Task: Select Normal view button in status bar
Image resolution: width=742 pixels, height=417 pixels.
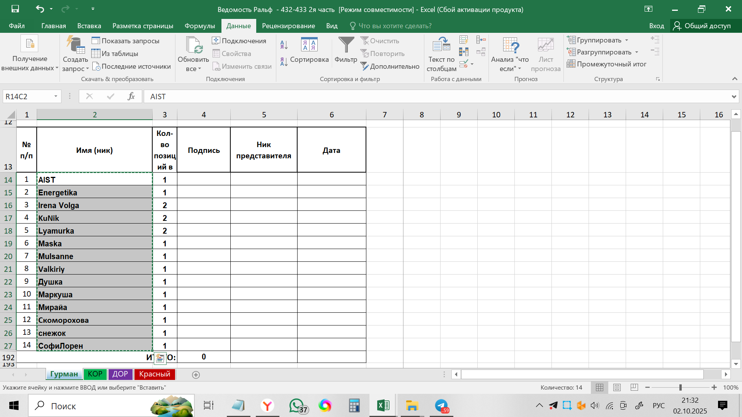Action: pos(599,387)
